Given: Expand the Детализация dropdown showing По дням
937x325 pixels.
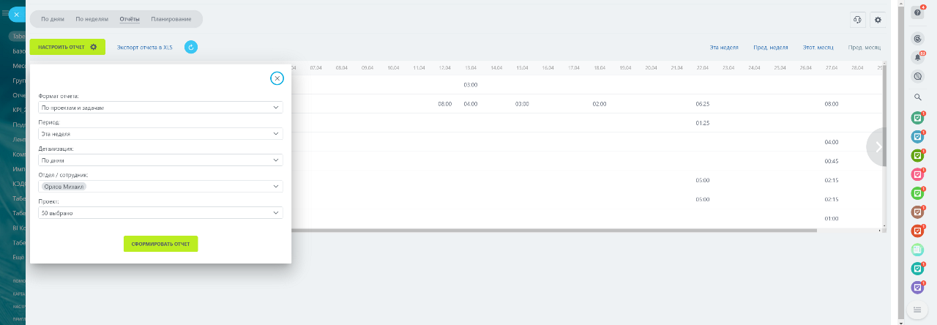Looking at the screenshot, I should tap(160, 160).
